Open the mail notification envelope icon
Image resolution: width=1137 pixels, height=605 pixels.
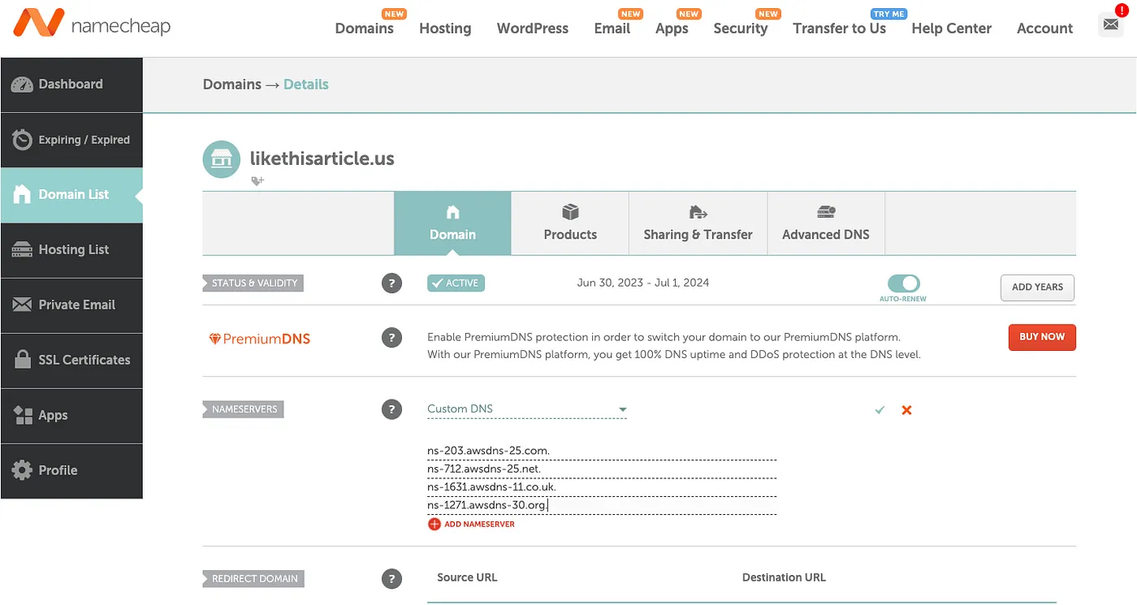click(x=1110, y=25)
